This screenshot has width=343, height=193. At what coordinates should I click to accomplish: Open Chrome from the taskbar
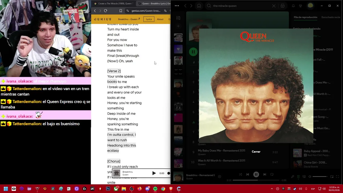coord(163,189)
